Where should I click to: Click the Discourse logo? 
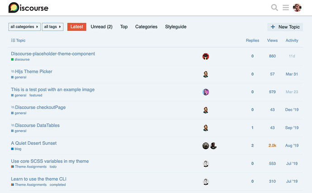(x=28, y=8)
